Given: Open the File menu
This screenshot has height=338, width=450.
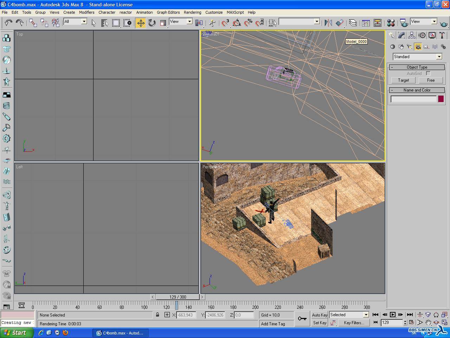Looking at the screenshot, I should coord(5,12).
